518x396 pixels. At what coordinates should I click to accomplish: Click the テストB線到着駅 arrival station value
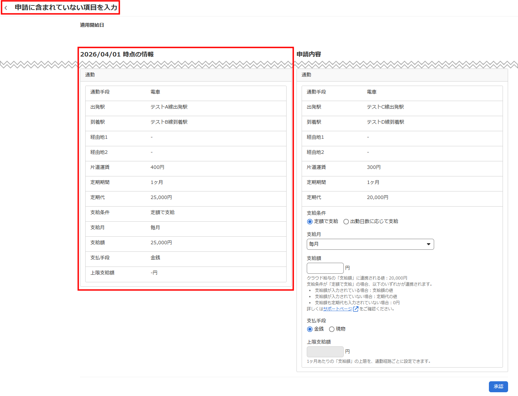(169, 122)
